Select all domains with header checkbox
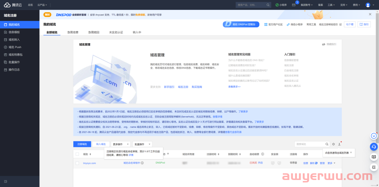The height and width of the screenshot is (187, 379). 77,154
